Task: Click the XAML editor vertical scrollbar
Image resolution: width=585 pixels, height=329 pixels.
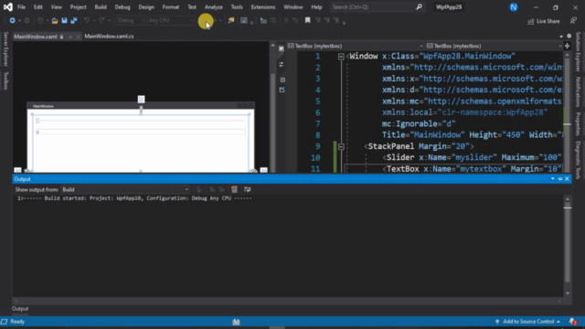Action: tap(567, 111)
